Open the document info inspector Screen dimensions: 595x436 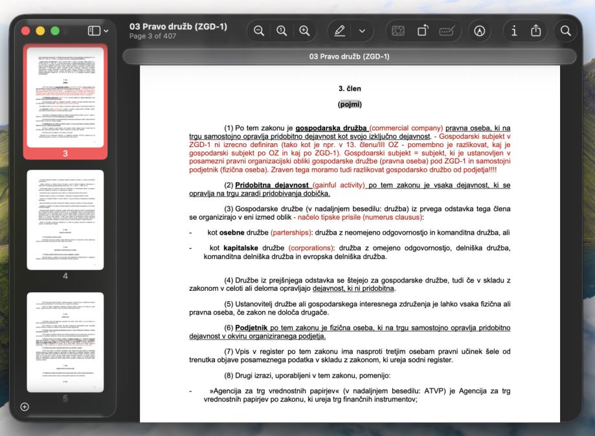click(x=514, y=30)
